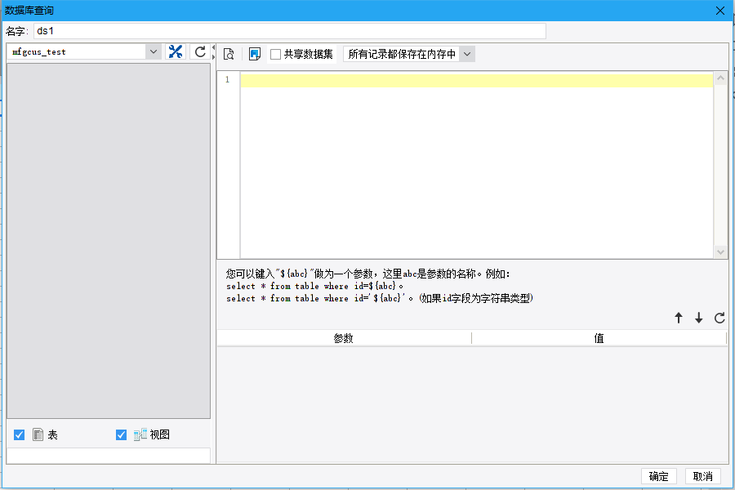Select the 值 column header
735x490 pixels.
599,338
